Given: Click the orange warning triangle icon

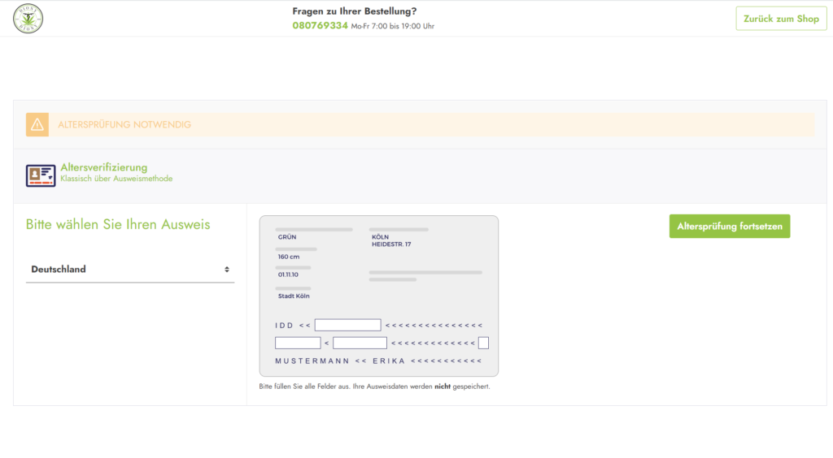Looking at the screenshot, I should click(x=37, y=124).
